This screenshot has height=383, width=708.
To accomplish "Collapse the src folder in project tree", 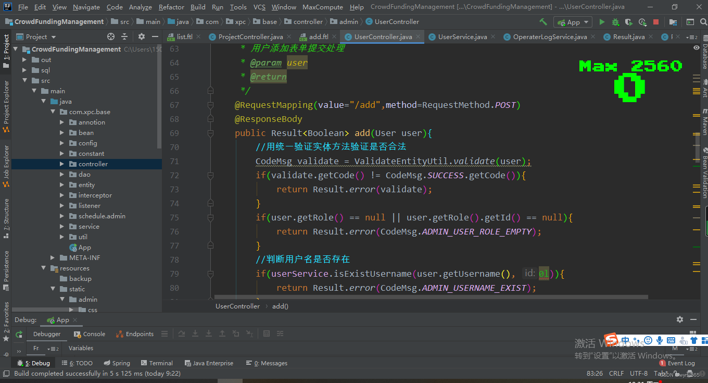I will [24, 81].
